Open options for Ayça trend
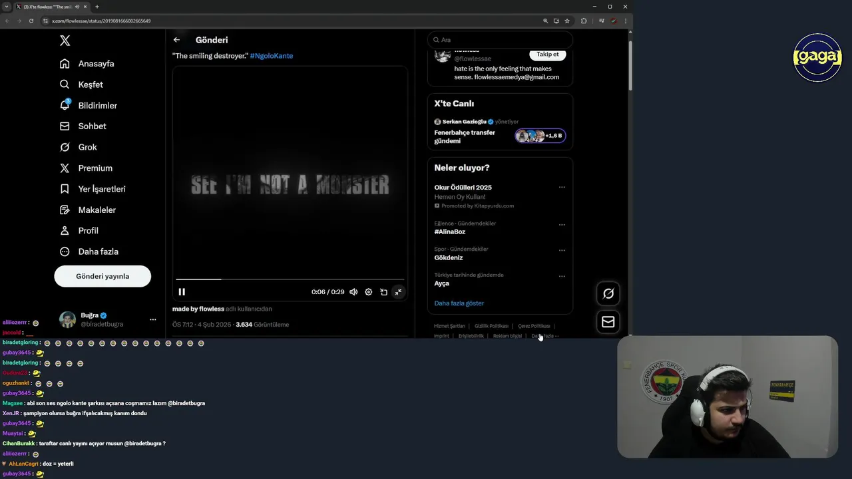 [562, 276]
